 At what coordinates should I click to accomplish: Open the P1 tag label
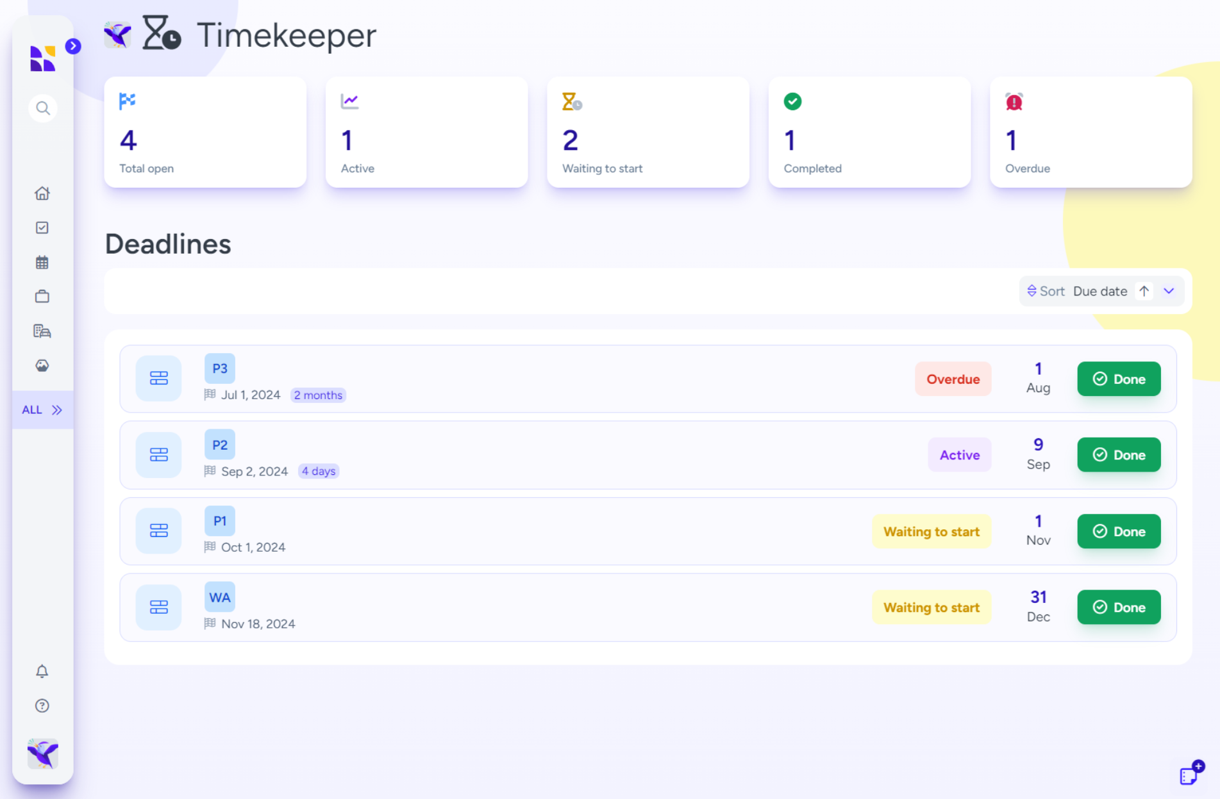(220, 521)
